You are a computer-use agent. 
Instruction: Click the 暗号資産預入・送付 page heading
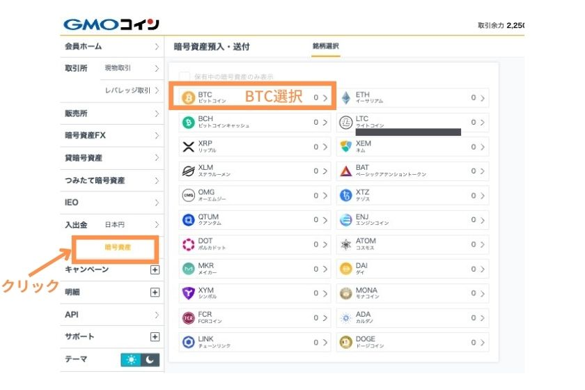212,47
